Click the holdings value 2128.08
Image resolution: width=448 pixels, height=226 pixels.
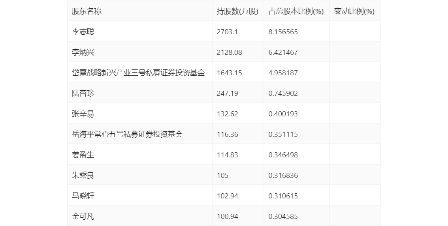[x=230, y=52]
